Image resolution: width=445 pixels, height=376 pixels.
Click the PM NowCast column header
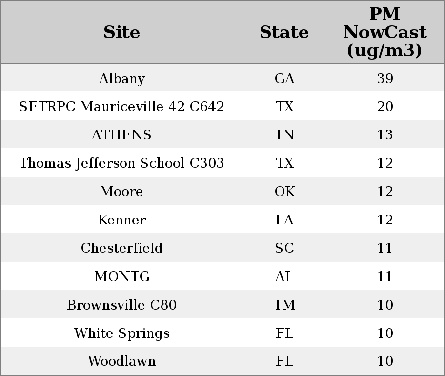385,32
